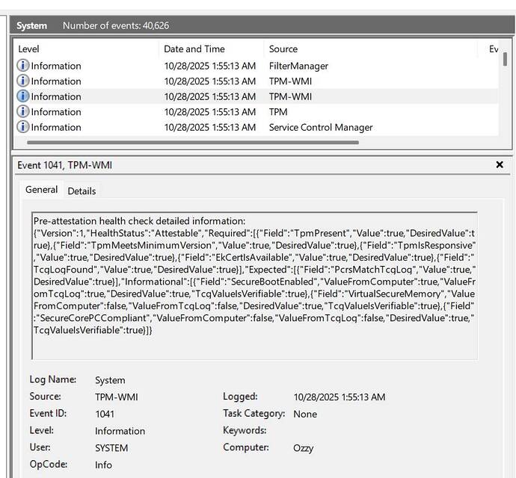Viewport: 516px width, 478px height.
Task: Click the info icon on the Service Control Manager row
Action: 22,127
